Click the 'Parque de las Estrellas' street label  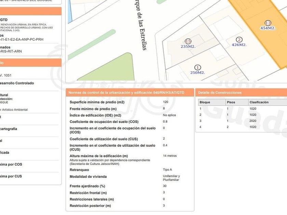(141, 25)
